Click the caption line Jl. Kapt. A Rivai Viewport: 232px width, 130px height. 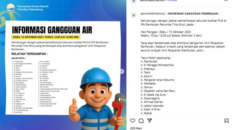[150, 109]
